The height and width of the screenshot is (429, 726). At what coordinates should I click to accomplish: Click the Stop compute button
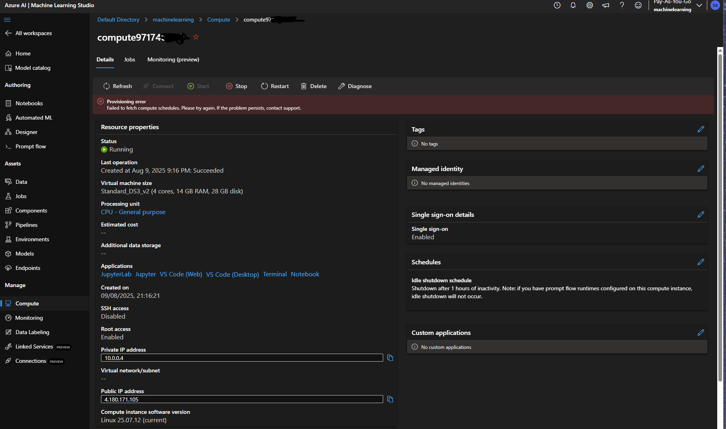pos(237,86)
